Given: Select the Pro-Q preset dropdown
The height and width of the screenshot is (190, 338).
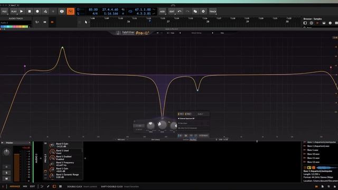Looking at the screenshot, I should (x=196, y=33).
